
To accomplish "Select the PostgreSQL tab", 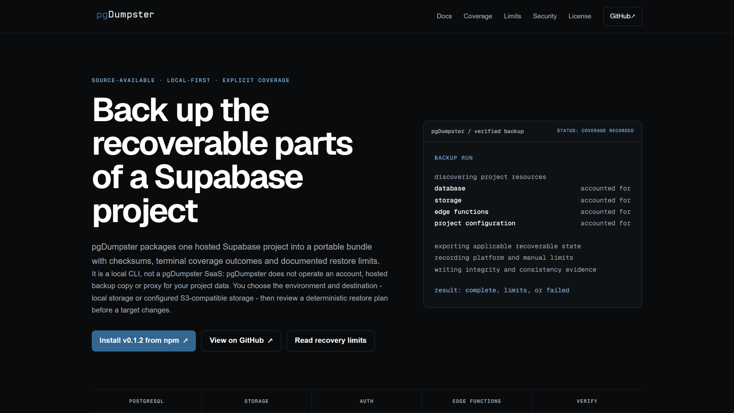I will click(x=146, y=401).
